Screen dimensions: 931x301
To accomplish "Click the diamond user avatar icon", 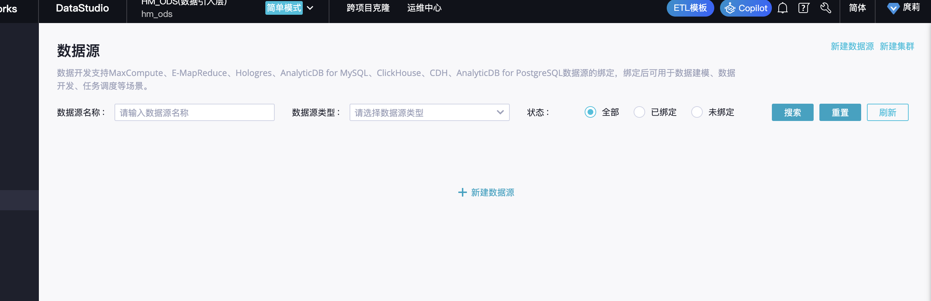I will click(x=893, y=8).
